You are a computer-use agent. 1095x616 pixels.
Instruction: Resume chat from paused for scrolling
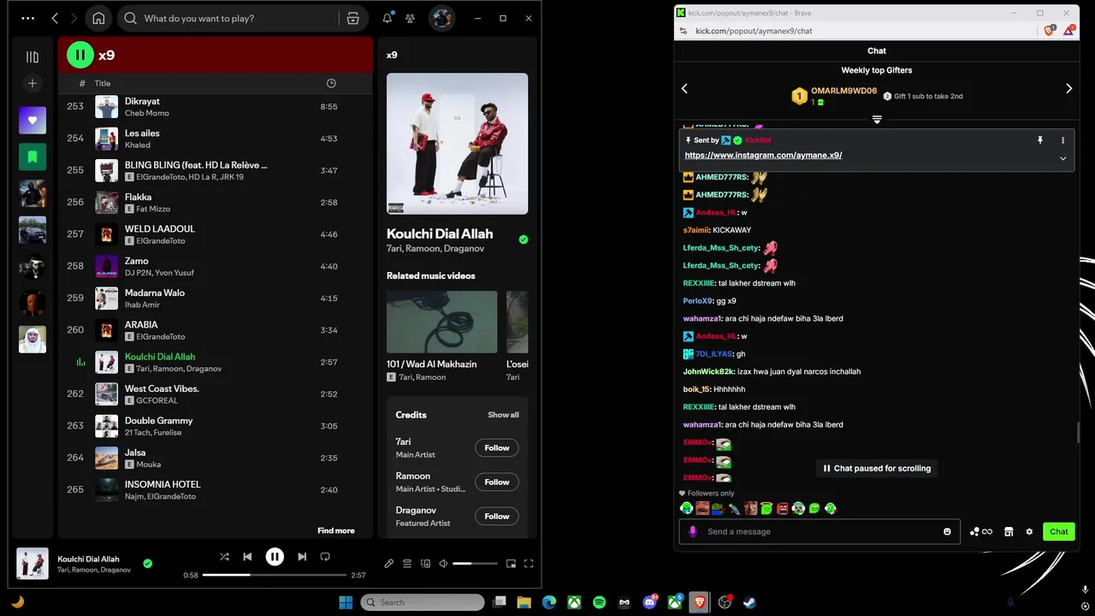[877, 468]
